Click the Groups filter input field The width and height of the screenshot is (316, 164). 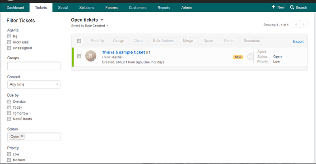click(x=34, y=66)
